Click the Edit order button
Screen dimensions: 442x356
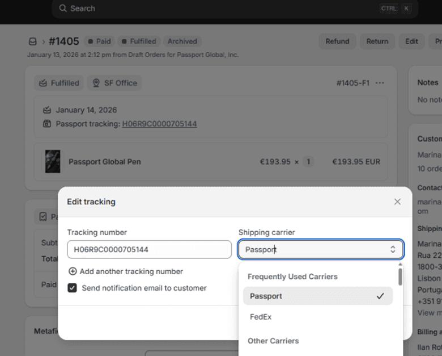pos(411,41)
